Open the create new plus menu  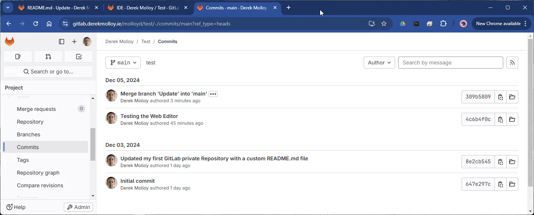pyautogui.click(x=74, y=42)
